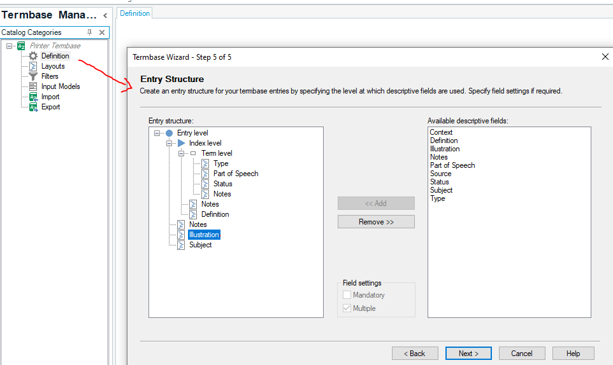The height and width of the screenshot is (365, 613).
Task: Select the Index level node label
Action: 205,144
